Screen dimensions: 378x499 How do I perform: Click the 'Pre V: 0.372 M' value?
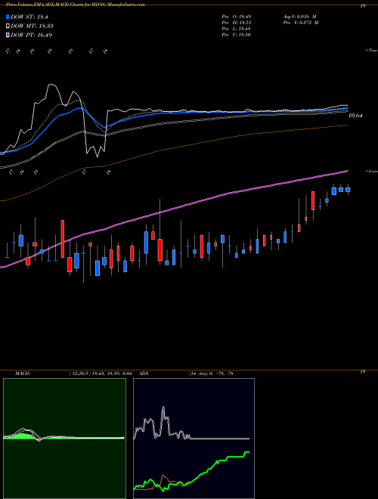tap(300, 23)
